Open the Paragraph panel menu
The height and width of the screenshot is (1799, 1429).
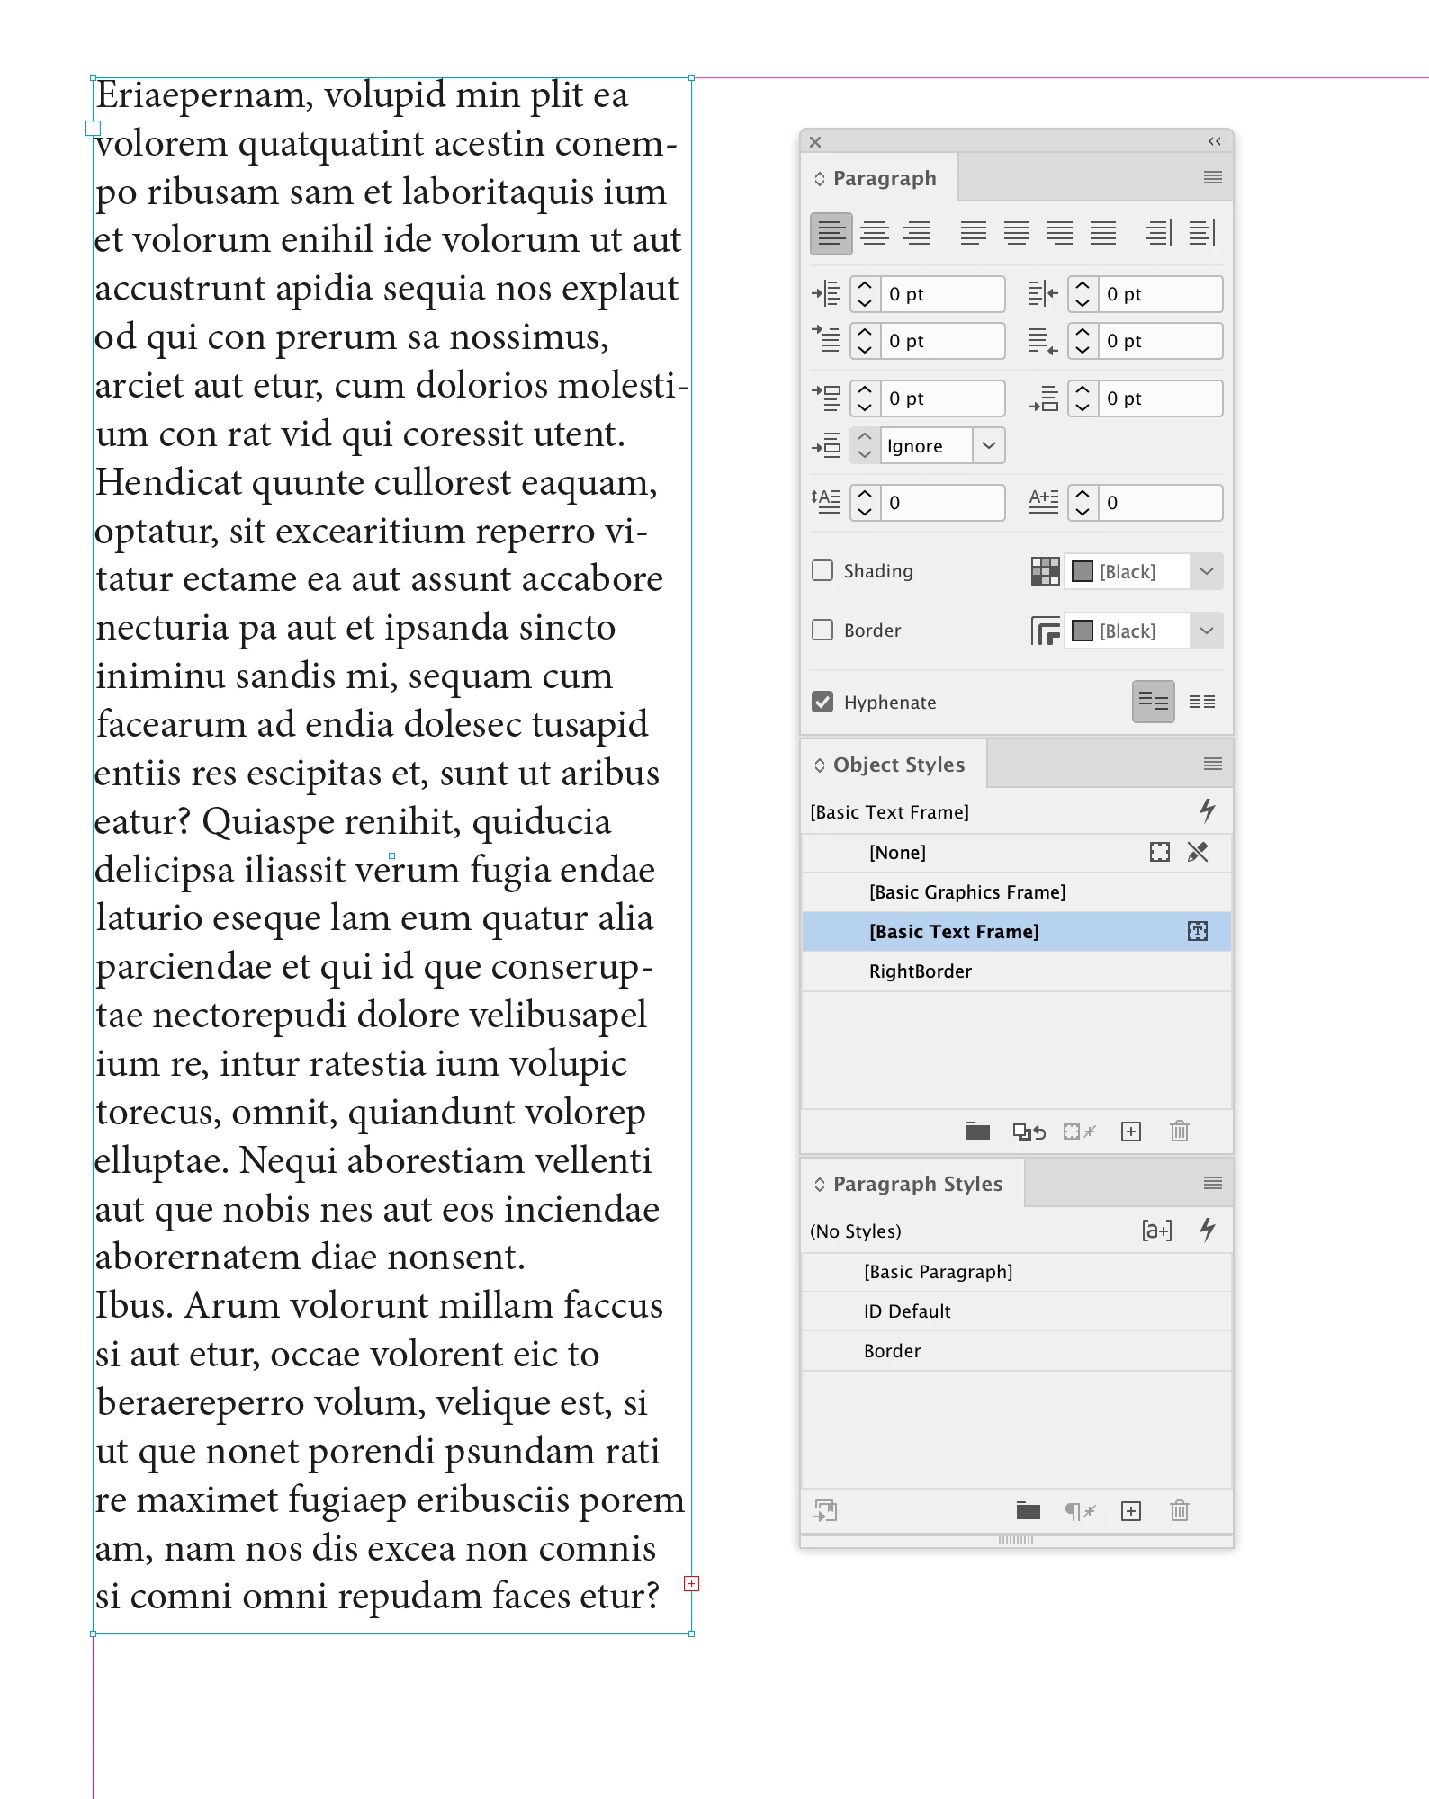1212,177
